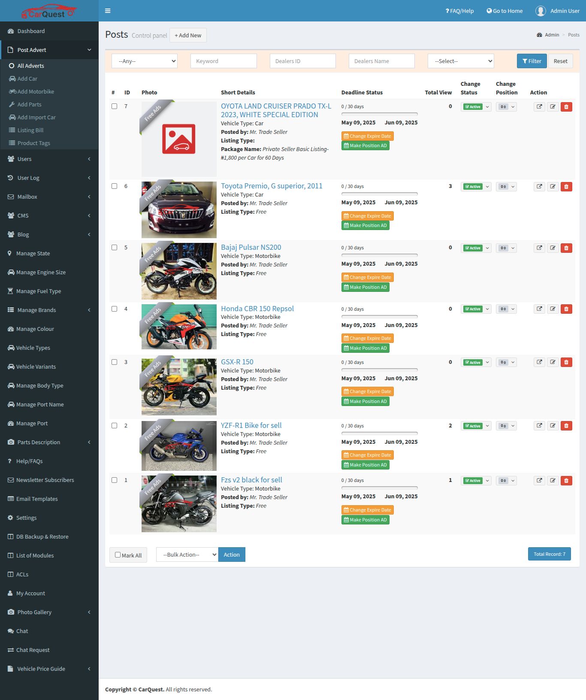
Task: Open view icon for GSX-R 150 row
Action: (x=539, y=362)
